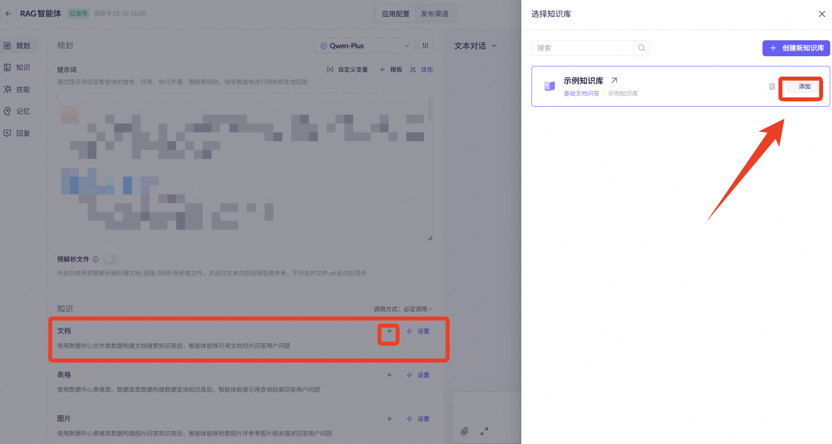Select 技能 in the left sidebar

pos(19,89)
